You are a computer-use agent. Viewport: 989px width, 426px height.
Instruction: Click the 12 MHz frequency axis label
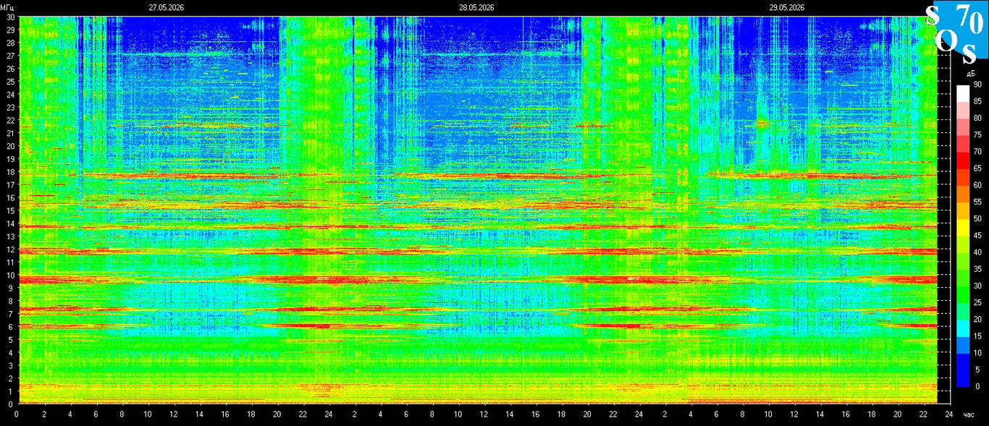click(9, 250)
